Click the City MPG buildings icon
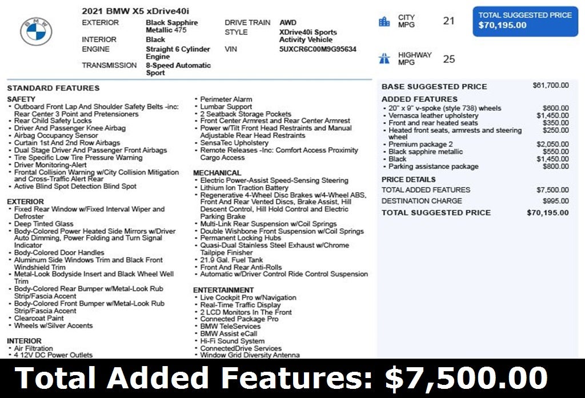 point(384,22)
